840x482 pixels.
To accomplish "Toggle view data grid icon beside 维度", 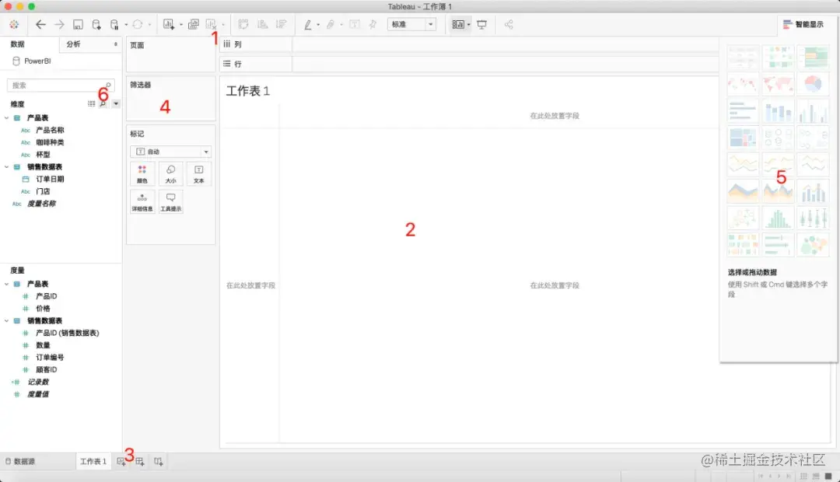I will (x=92, y=104).
